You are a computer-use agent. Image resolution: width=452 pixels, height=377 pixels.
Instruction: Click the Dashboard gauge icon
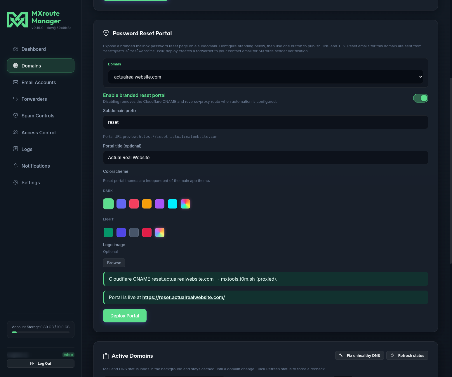16,49
